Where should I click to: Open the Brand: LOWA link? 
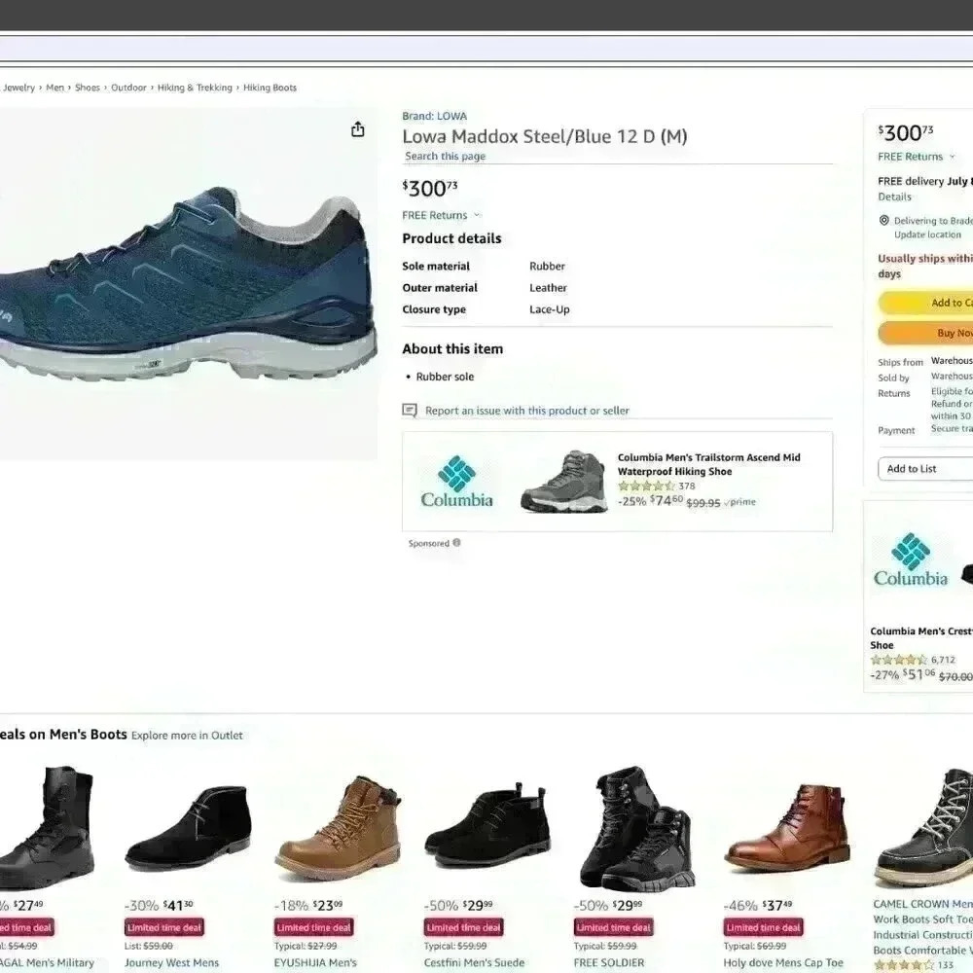coord(434,116)
